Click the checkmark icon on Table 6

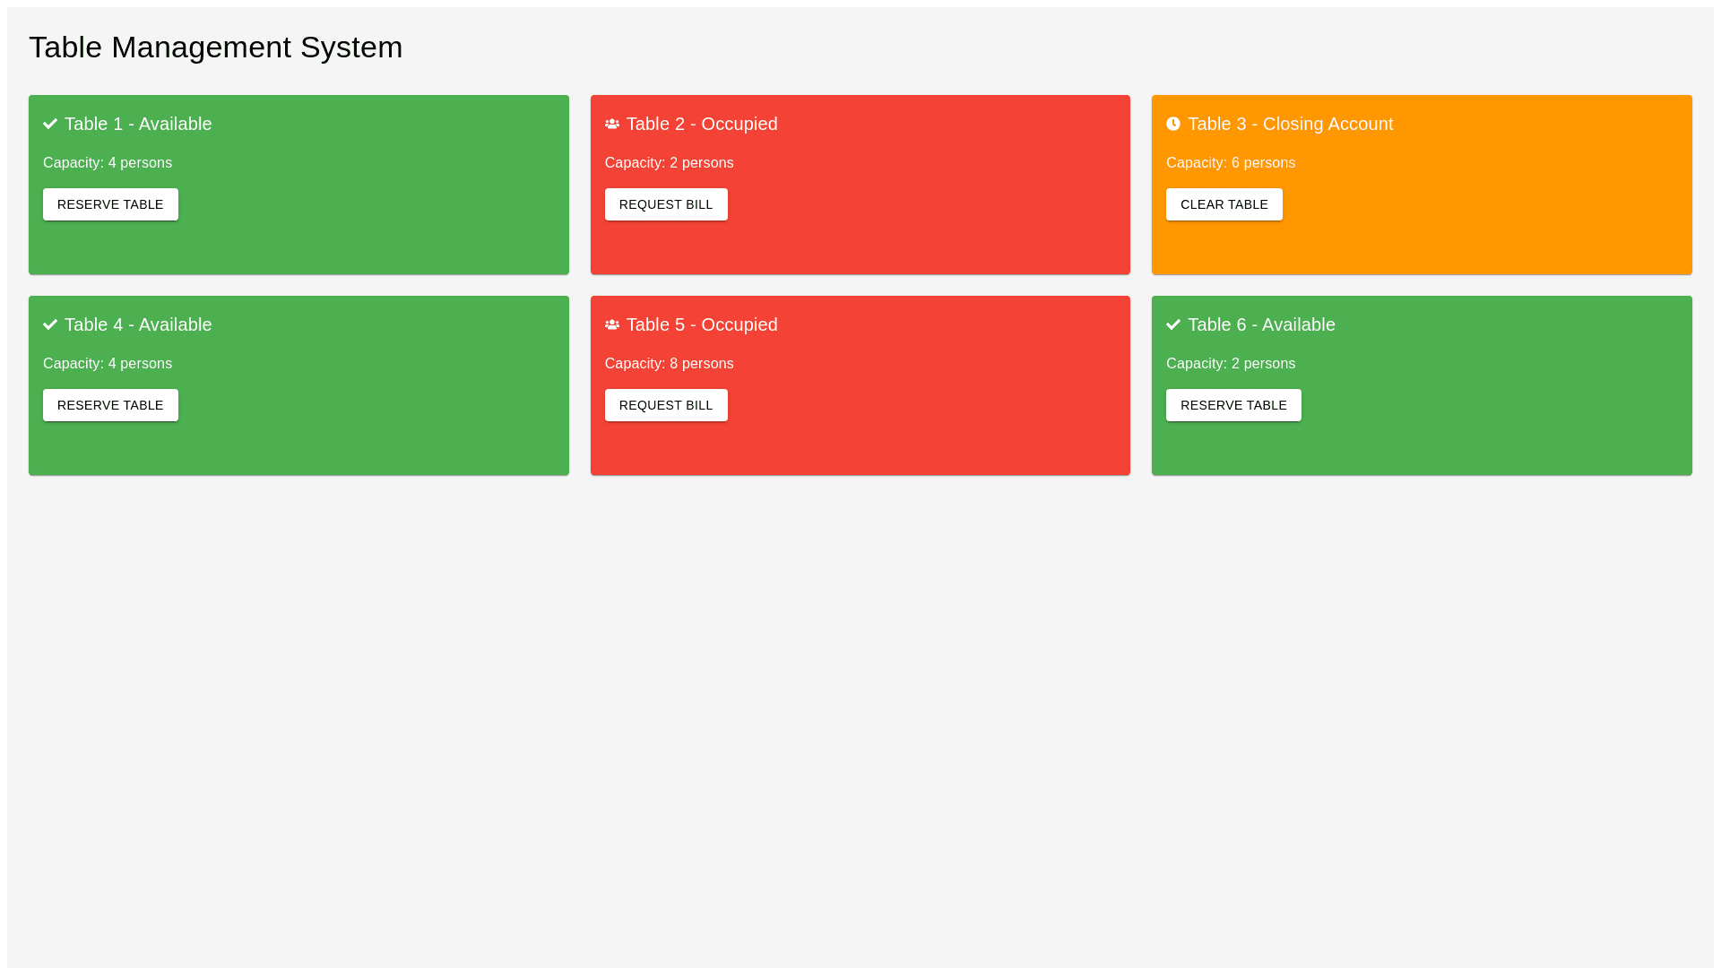coord(1173,324)
